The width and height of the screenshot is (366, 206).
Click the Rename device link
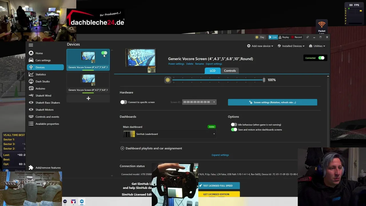tap(199, 64)
